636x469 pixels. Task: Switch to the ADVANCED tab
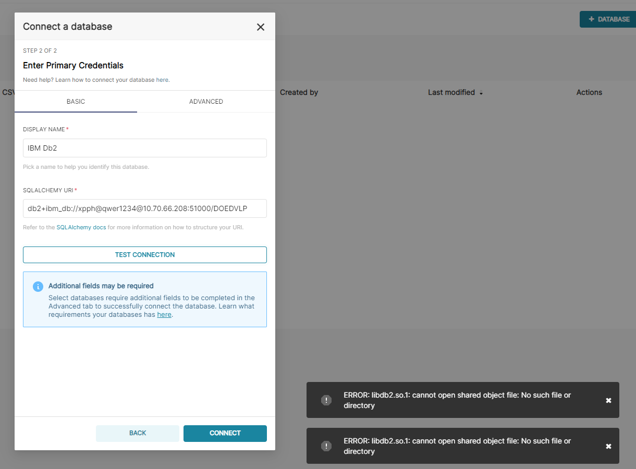(206, 101)
